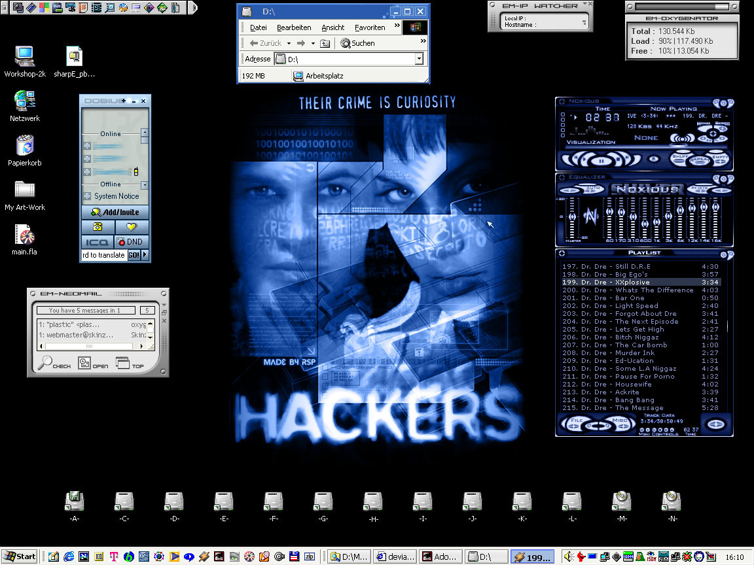Go to previous track in Noxious player

pos(575,157)
